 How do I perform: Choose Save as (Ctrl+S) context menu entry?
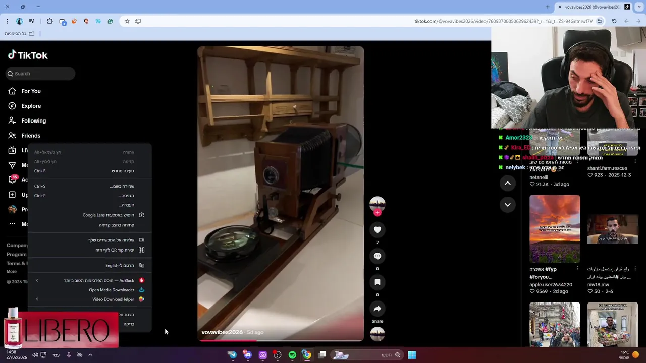click(x=89, y=186)
